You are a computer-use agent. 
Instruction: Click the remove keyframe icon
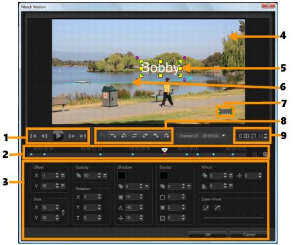click(x=113, y=135)
